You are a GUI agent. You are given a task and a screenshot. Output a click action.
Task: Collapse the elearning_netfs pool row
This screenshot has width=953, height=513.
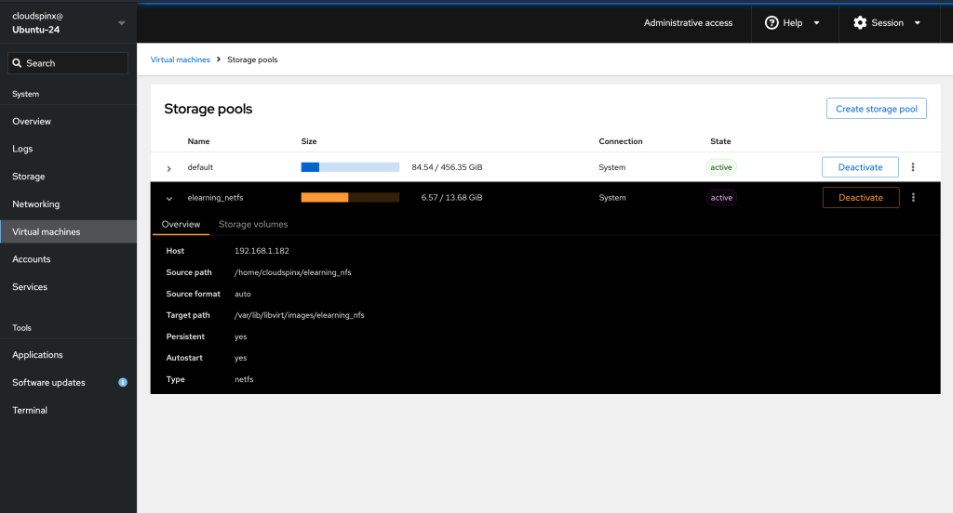pos(169,199)
